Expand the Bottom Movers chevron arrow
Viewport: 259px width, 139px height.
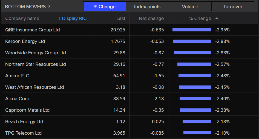[49, 6]
